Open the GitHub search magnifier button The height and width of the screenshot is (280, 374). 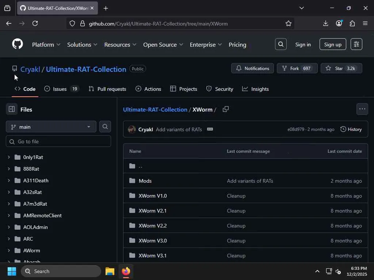(280, 44)
